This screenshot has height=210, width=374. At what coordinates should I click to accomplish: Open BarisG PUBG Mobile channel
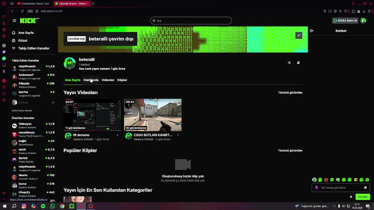click(33, 160)
